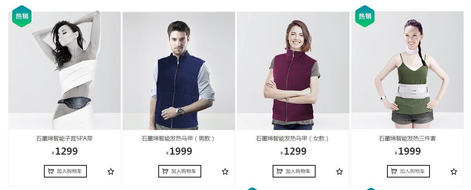Favorite the 石墨烯智能子宫SPA带 with its star
Screen dimensions: 471x190
111,172
